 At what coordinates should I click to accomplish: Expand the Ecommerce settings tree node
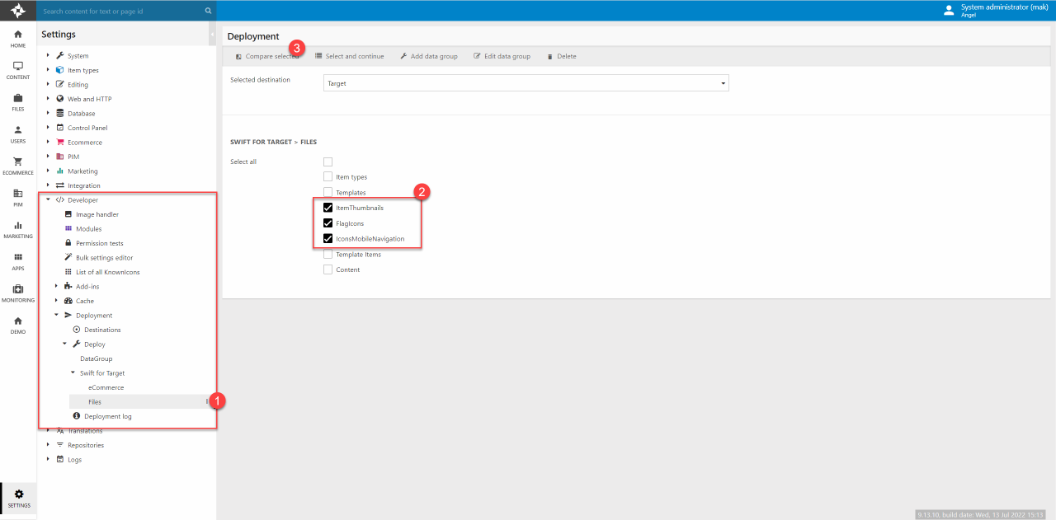49,143
